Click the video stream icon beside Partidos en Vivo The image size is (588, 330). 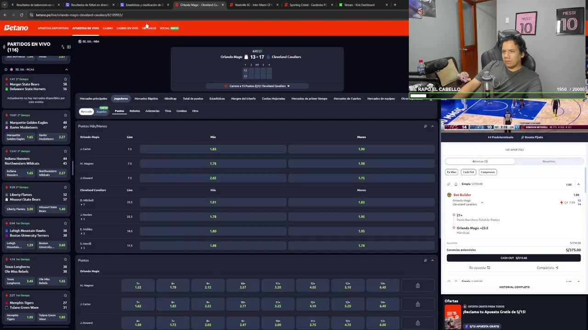[x=69, y=47]
